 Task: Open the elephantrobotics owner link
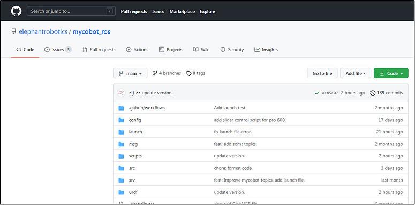click(x=43, y=31)
